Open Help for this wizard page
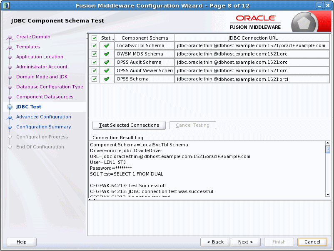Image resolution: width=334 pixels, height=251 pixels. click(x=22, y=242)
